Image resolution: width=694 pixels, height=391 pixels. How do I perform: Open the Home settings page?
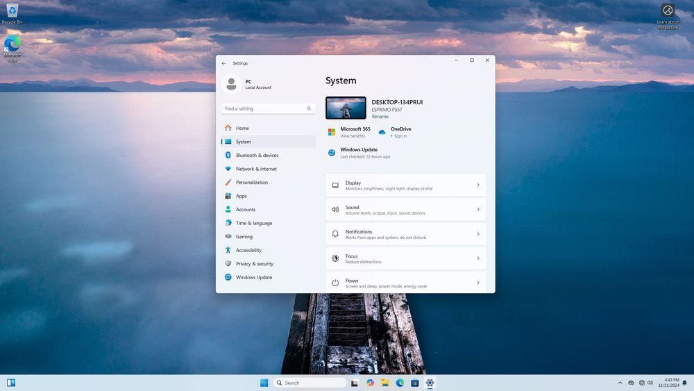pyautogui.click(x=268, y=128)
